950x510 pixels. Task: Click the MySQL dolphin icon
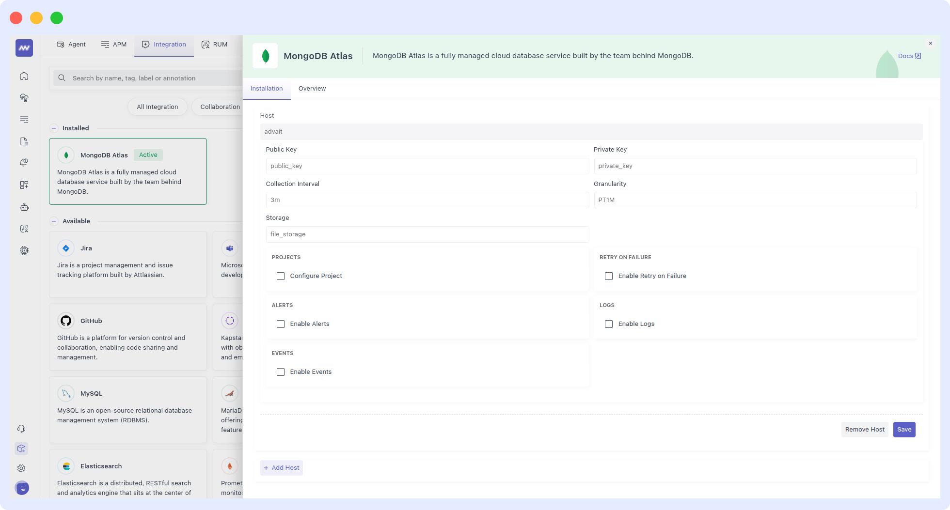point(66,393)
